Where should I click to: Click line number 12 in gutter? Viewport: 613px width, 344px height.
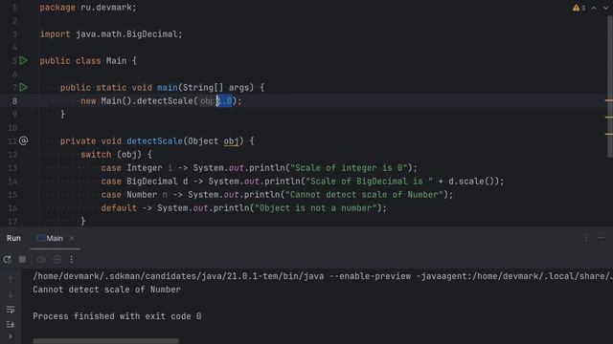pyautogui.click(x=12, y=155)
